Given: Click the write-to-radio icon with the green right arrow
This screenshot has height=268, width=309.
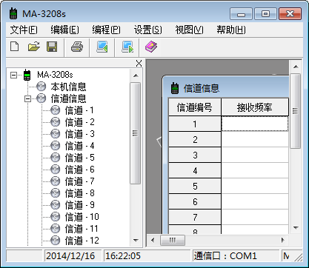Looking at the screenshot, I should pyautogui.click(x=127, y=47).
